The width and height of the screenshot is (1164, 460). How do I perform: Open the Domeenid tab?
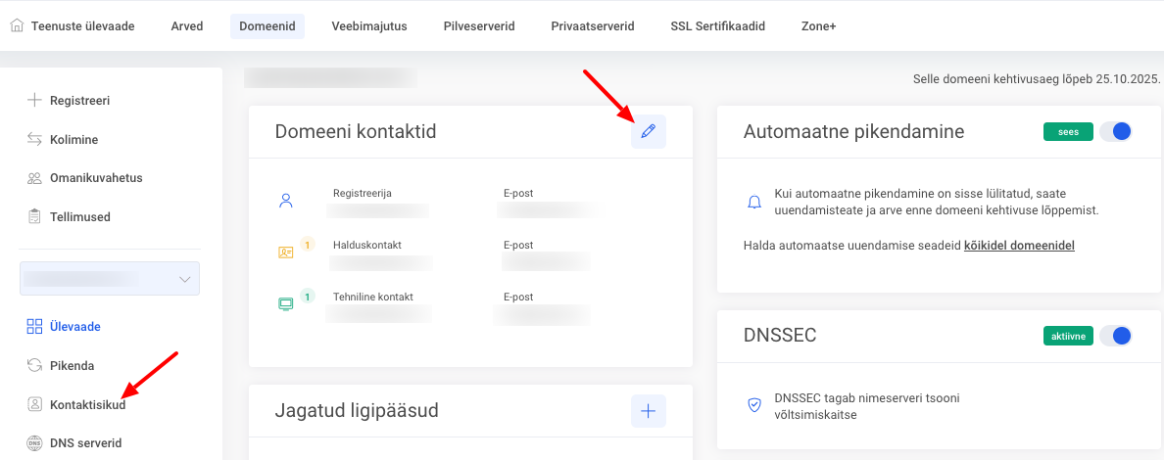point(267,26)
